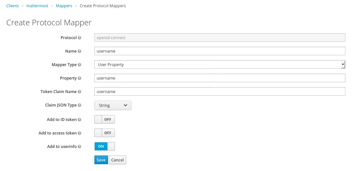This screenshot has width=354, height=171.
Task: Disable the Add to userinfo switch
Action: (x=104, y=146)
